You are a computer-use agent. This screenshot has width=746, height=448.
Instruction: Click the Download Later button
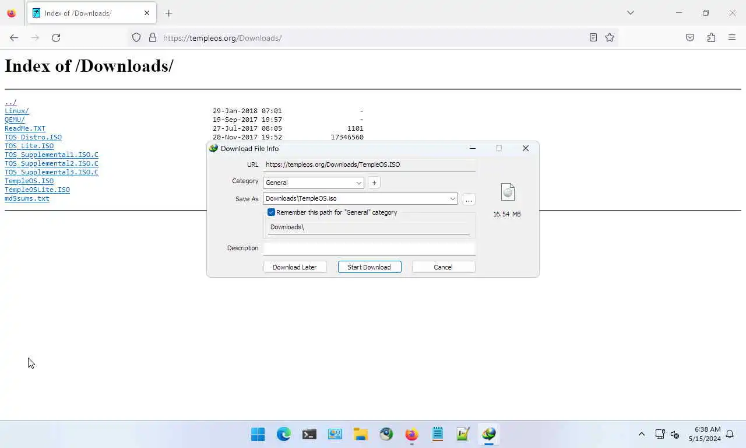pos(294,267)
